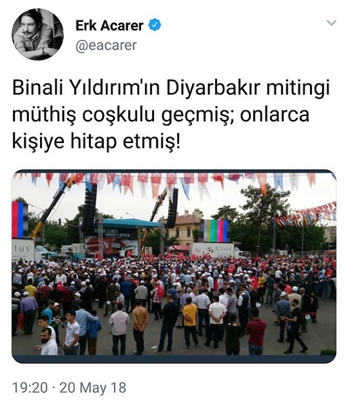Image resolution: width=348 pixels, height=402 pixels.
Task: Click the color-bars screen beside the building
Action: pyautogui.click(x=214, y=230)
